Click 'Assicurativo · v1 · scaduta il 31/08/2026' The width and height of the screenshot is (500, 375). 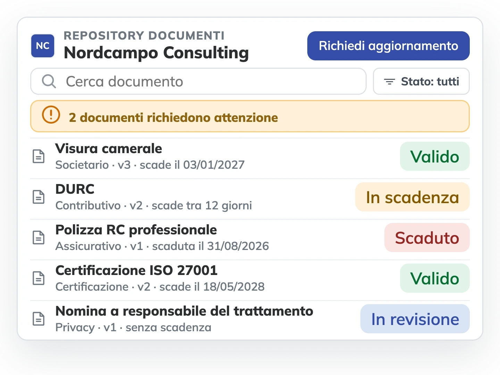point(162,246)
